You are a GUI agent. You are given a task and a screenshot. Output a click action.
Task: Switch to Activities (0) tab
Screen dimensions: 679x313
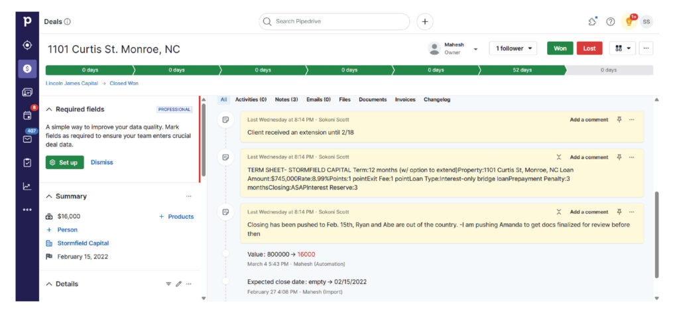[x=251, y=99]
